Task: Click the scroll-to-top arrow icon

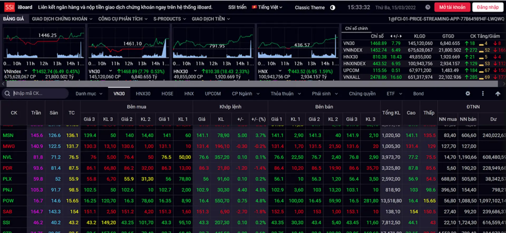Action: click(498, 94)
